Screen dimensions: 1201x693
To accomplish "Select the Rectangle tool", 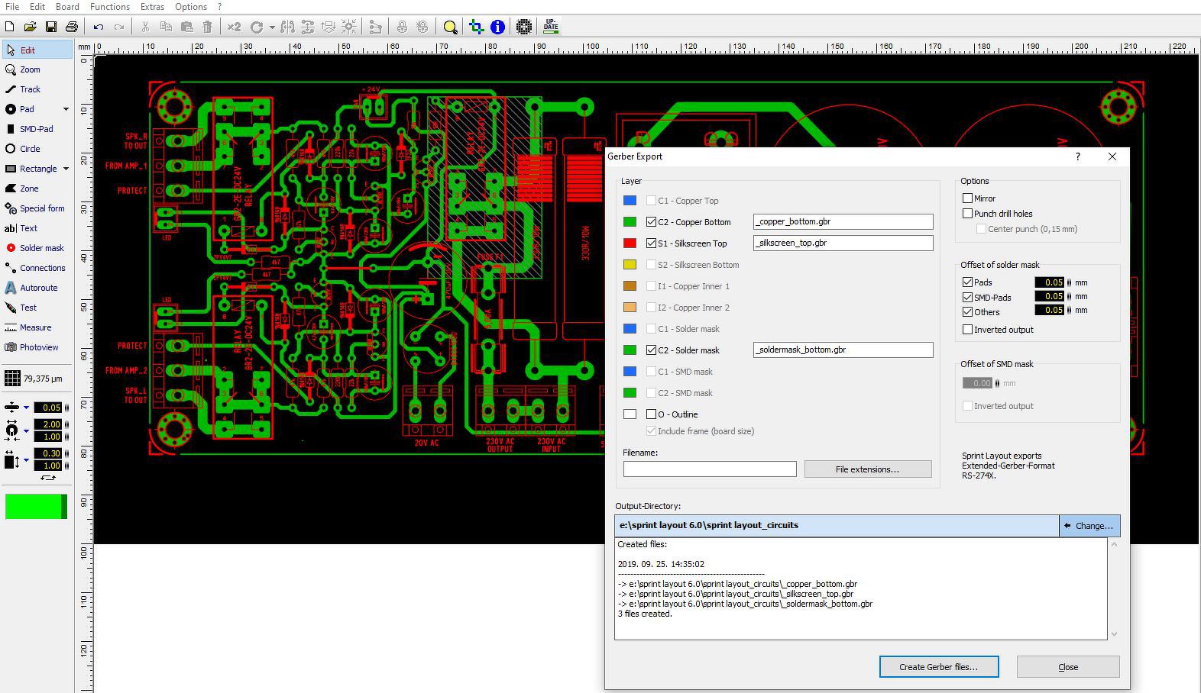I will point(31,169).
